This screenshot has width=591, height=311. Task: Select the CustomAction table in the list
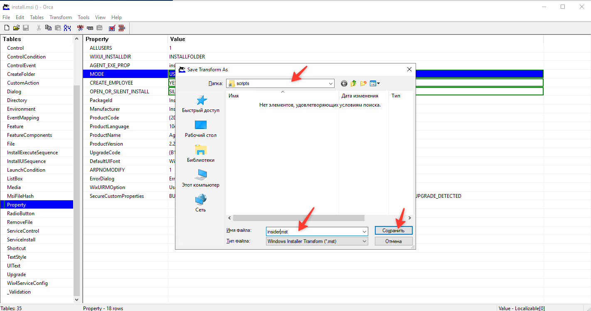pyautogui.click(x=23, y=83)
